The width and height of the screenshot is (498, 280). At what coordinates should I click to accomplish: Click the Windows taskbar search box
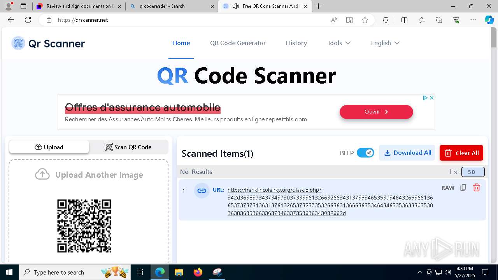pos(75,272)
